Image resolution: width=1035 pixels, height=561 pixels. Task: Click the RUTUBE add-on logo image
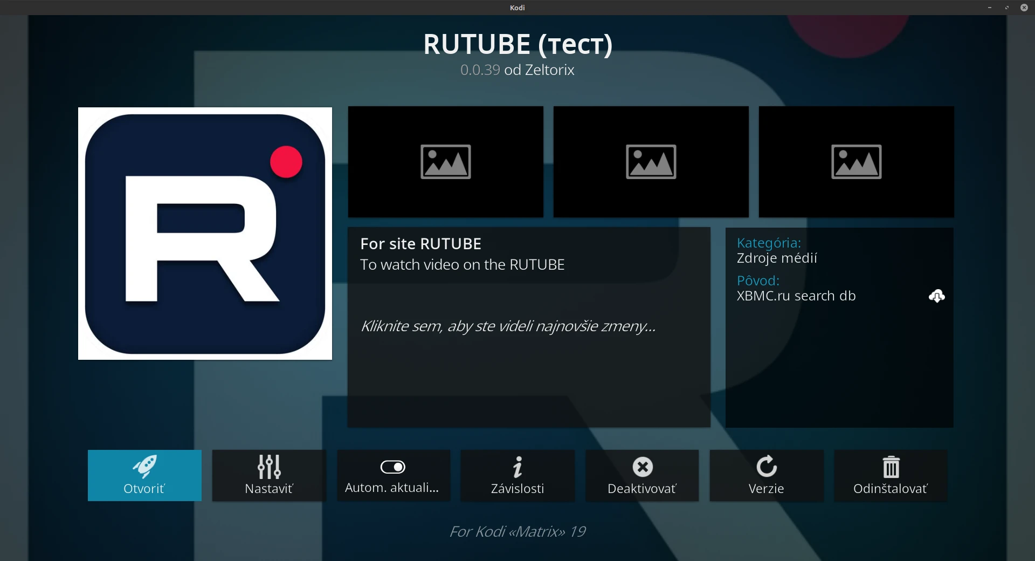tap(205, 234)
